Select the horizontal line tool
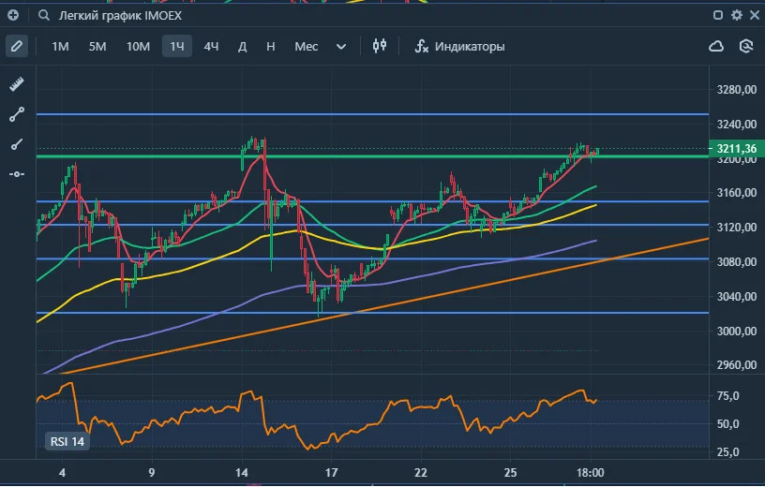Image resolution: width=765 pixels, height=487 pixels. point(17,174)
